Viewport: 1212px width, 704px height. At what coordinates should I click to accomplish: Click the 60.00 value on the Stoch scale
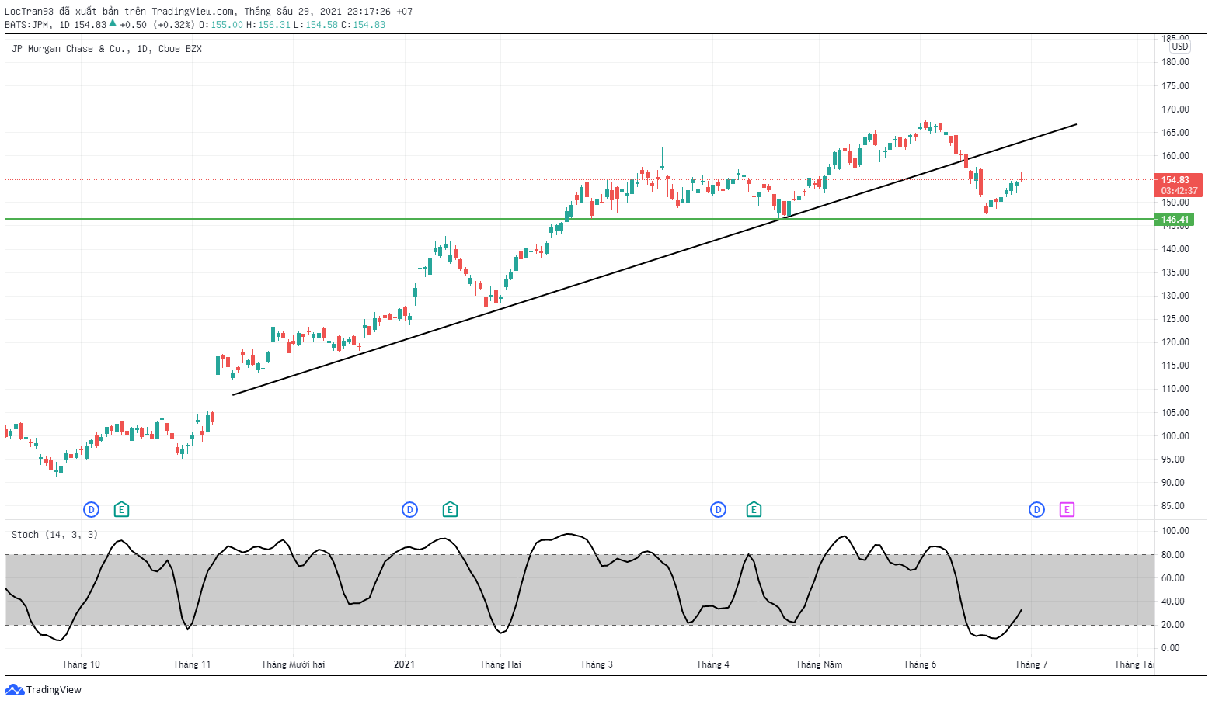coord(1173,578)
